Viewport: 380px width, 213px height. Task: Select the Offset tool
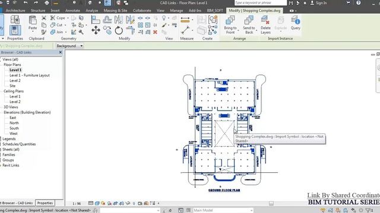[x=107, y=20]
